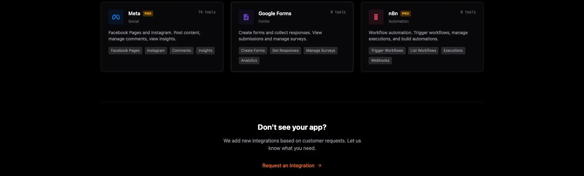Viewport: 584px width, 176px height.
Task: Select the Analytics tag
Action: pos(249,61)
